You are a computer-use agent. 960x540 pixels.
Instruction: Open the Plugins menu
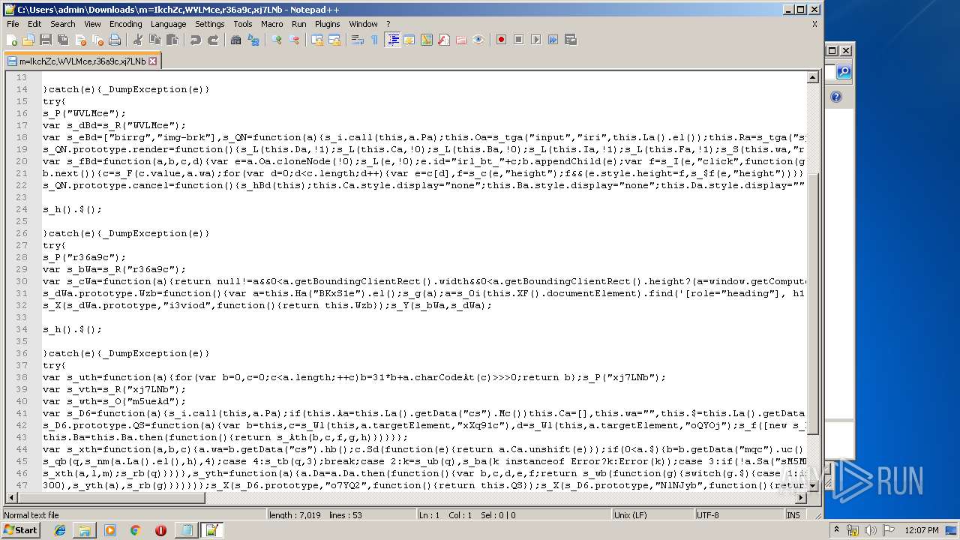(328, 24)
